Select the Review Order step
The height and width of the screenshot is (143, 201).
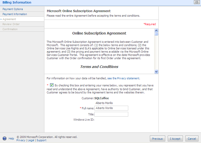tap(11, 24)
